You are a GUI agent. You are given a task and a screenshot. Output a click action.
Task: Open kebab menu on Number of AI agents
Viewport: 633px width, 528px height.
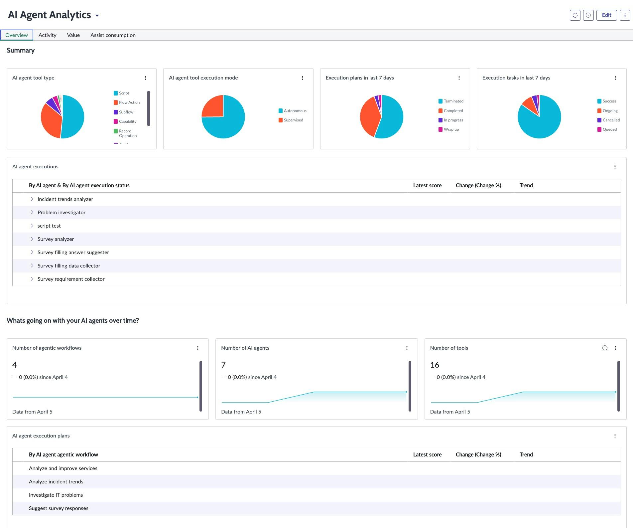(x=407, y=348)
